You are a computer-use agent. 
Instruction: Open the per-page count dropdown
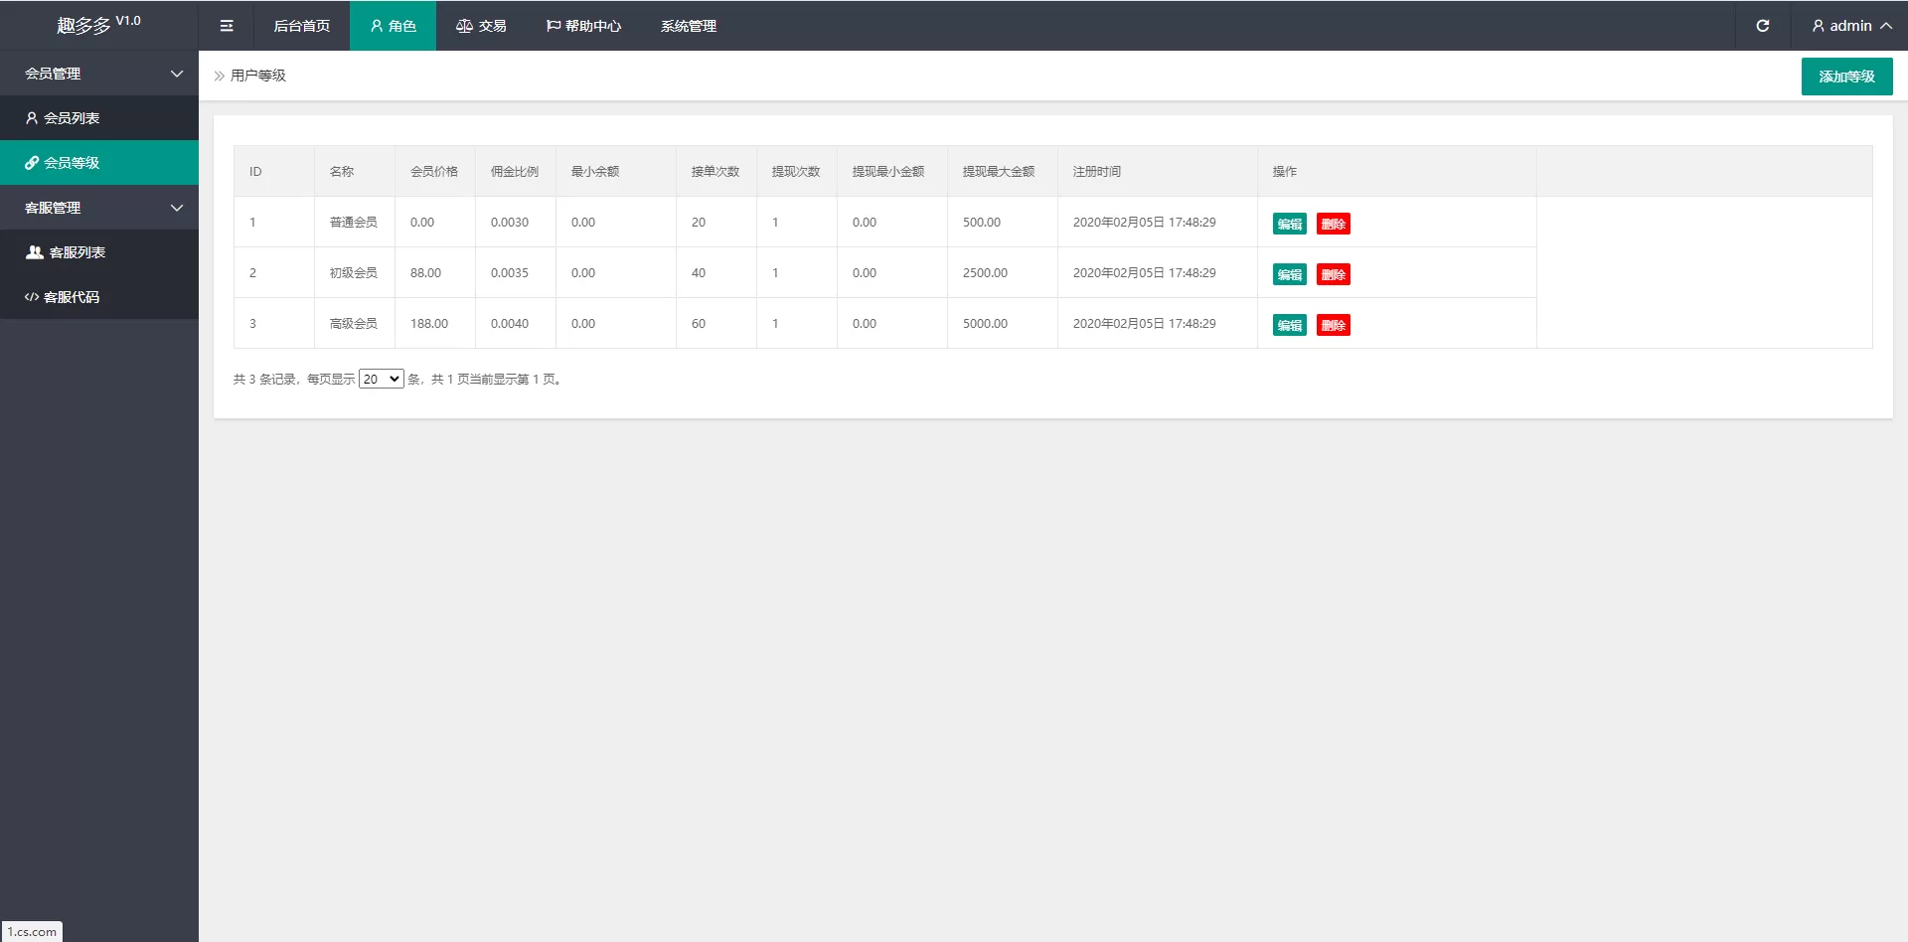tap(381, 380)
